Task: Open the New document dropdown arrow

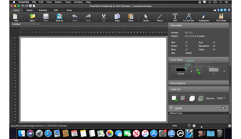Action: click(x=22, y=17)
